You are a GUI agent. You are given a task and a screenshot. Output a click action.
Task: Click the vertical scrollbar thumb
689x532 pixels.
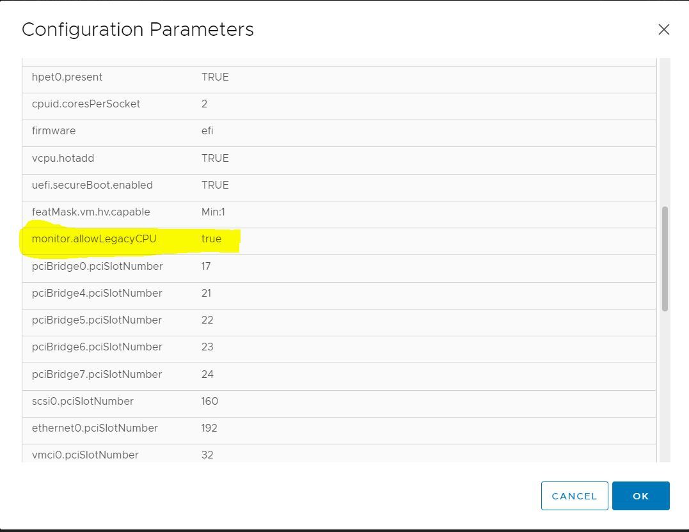[x=665, y=258]
